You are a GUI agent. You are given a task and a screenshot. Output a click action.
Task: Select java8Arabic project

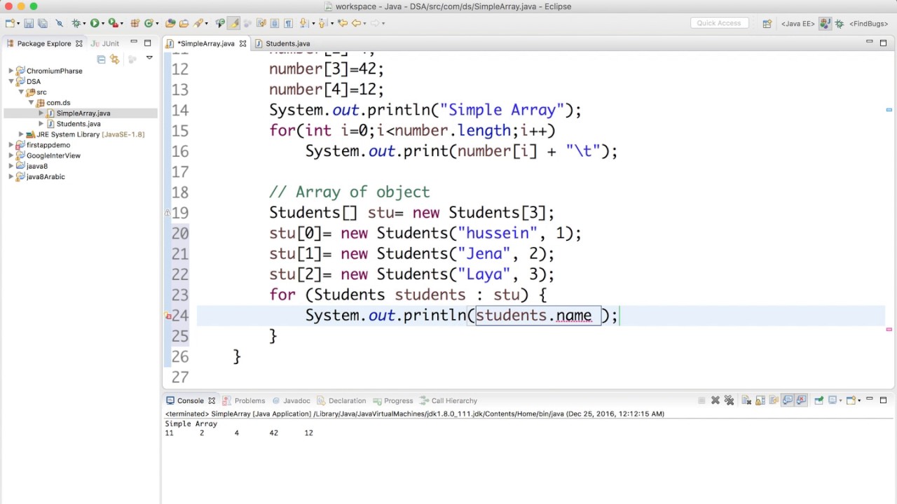click(46, 176)
